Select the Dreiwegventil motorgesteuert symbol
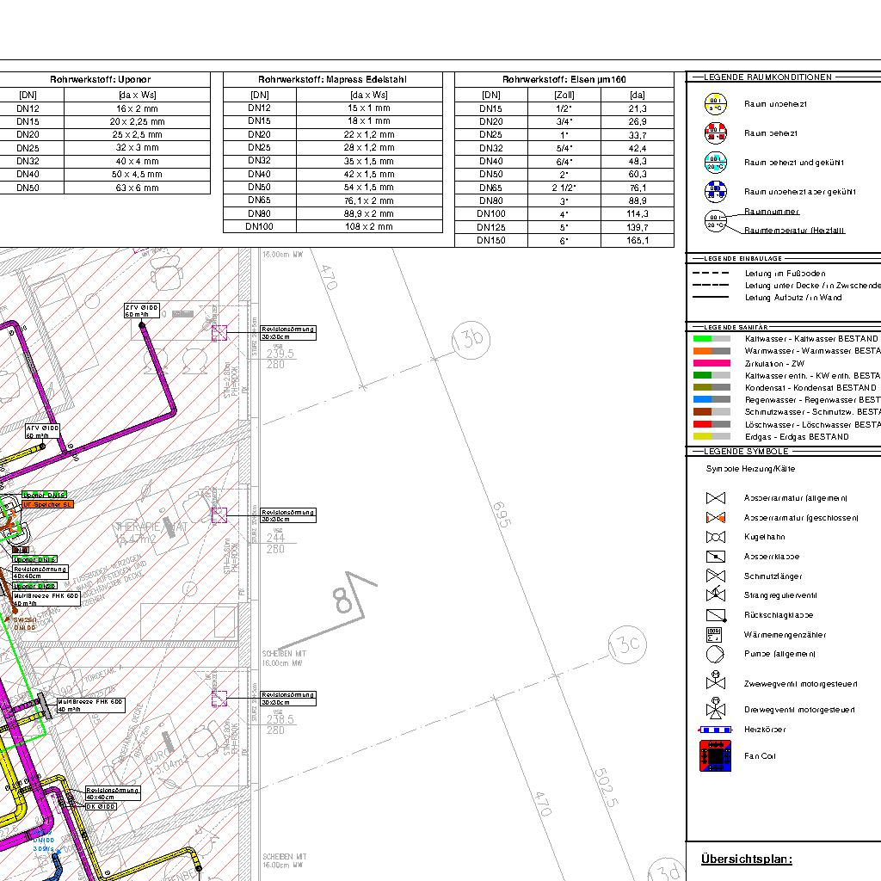 [x=715, y=709]
